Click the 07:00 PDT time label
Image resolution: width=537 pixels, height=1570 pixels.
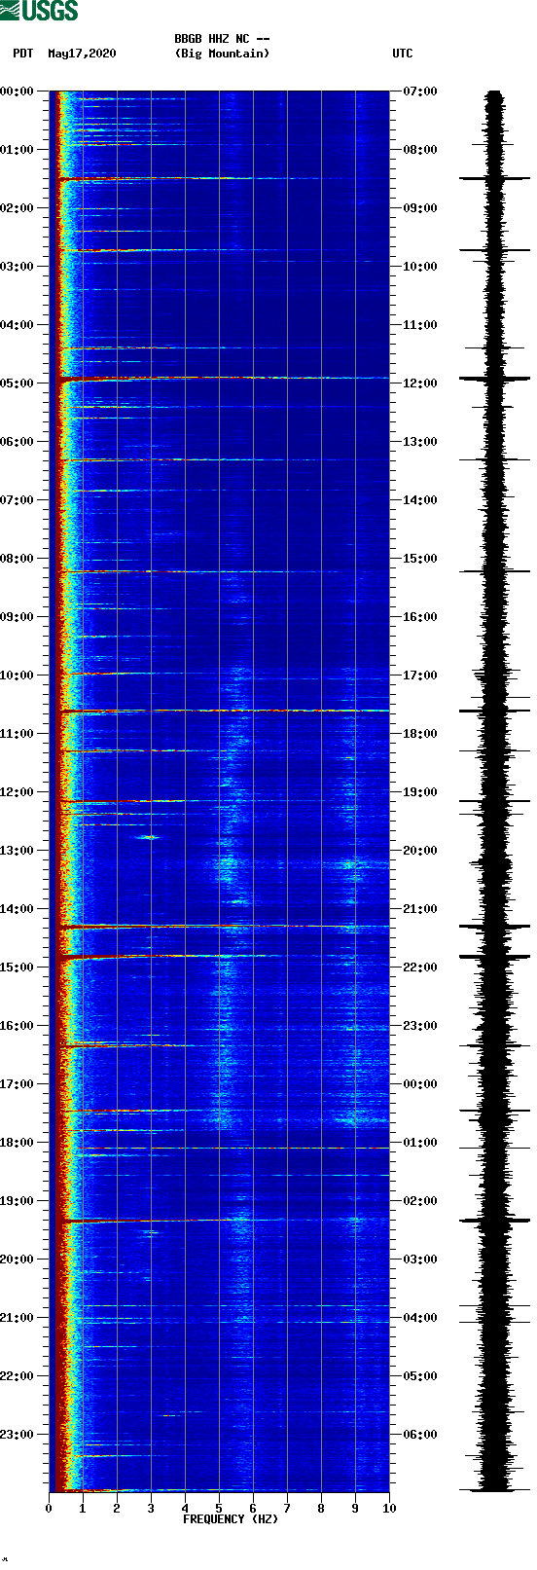(x=18, y=500)
